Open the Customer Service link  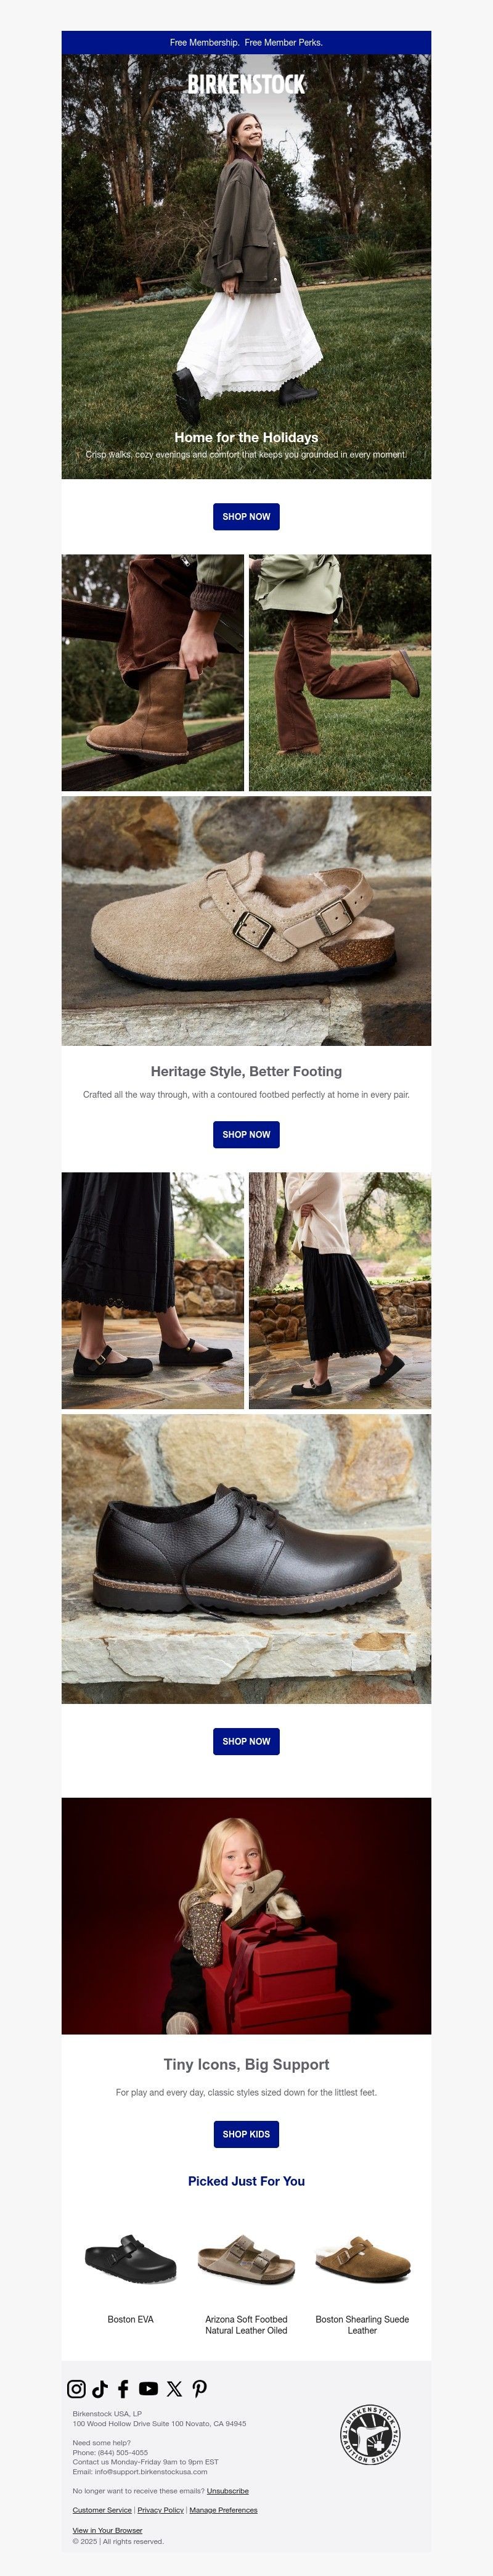[102, 2510]
